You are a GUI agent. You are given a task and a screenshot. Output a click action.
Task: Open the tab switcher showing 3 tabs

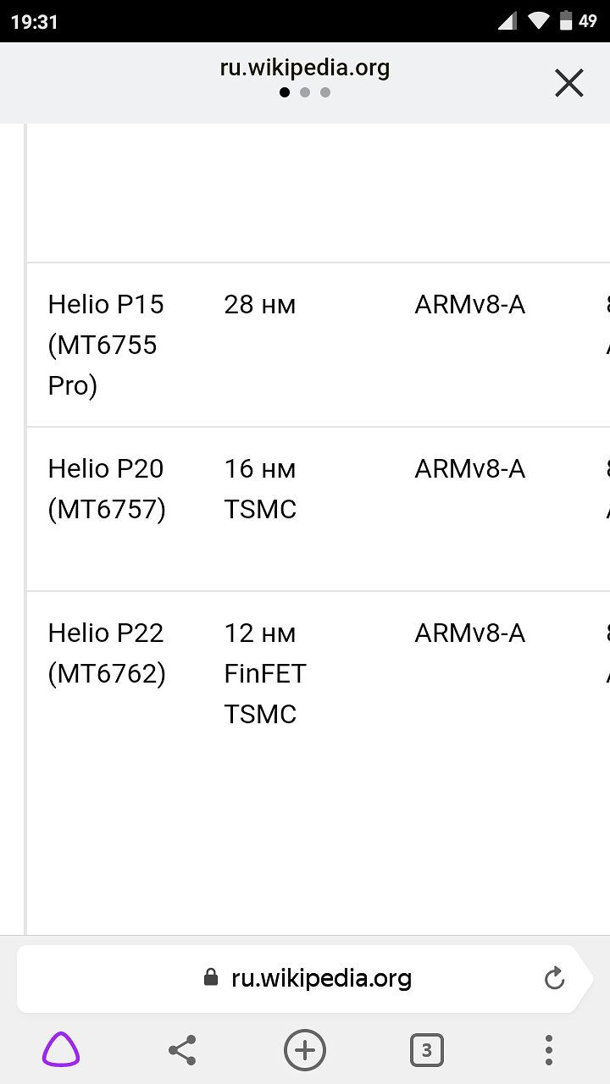[x=426, y=1050]
